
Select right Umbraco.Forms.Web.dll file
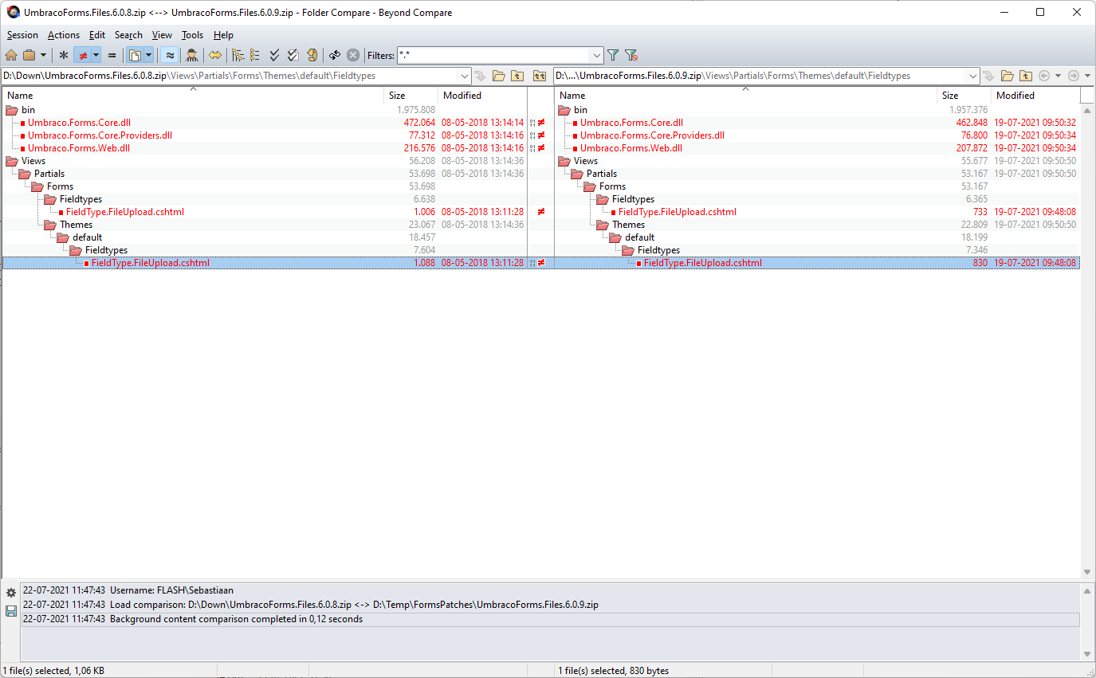[x=630, y=148]
